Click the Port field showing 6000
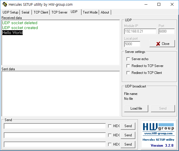 [x=167, y=31]
